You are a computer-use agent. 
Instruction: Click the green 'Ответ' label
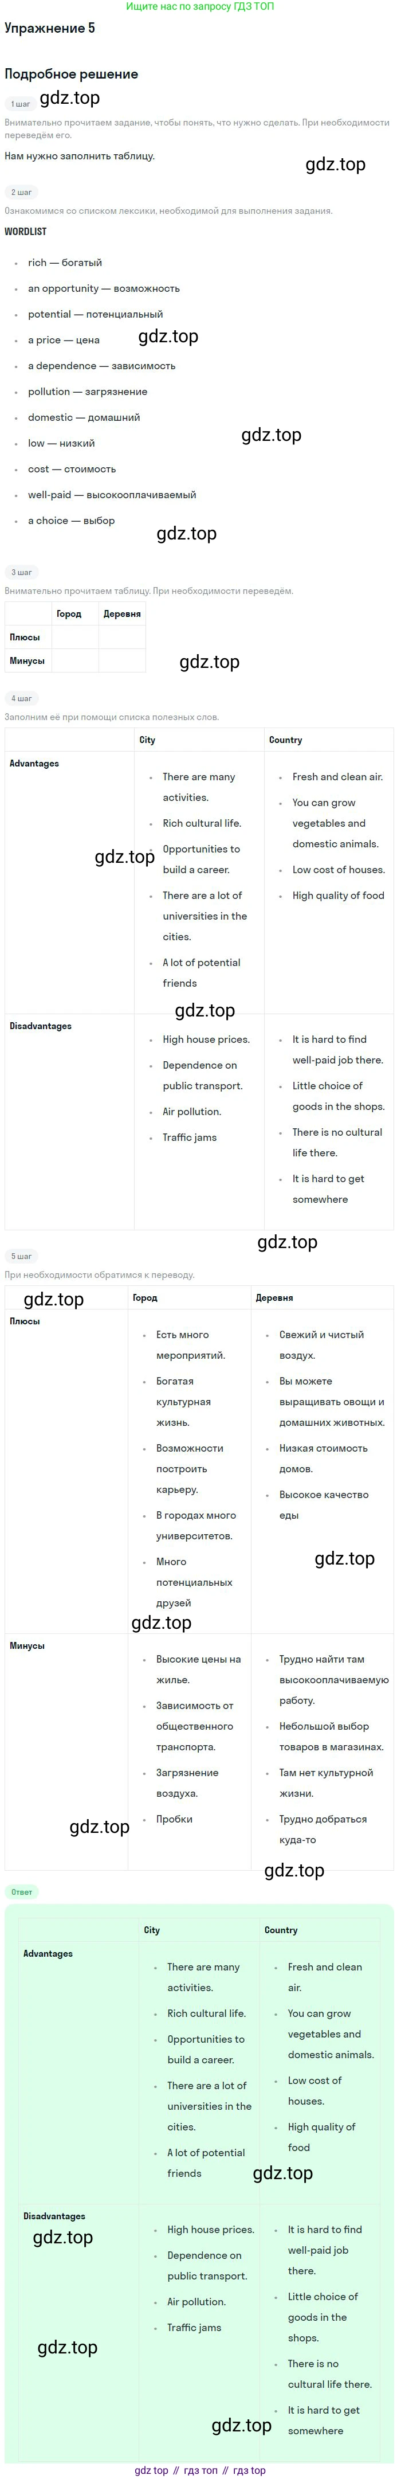pyautogui.click(x=21, y=1892)
